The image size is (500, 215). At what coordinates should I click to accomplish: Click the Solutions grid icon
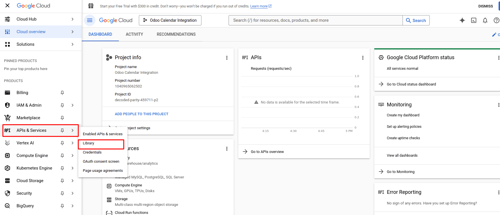tap(7, 44)
